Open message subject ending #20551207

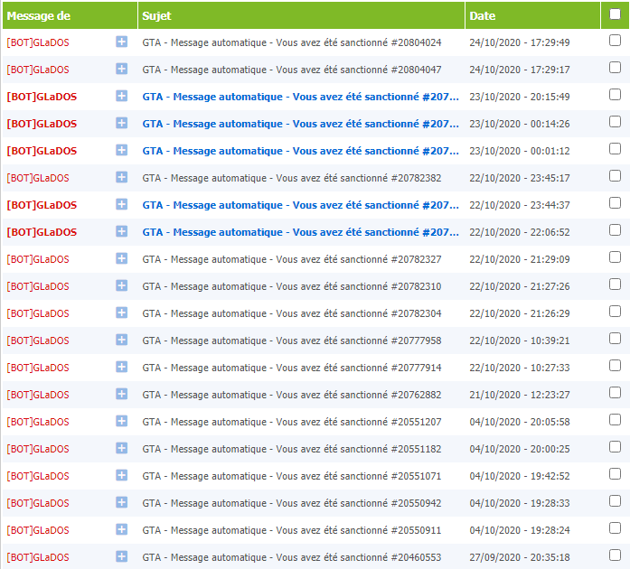coord(292,422)
